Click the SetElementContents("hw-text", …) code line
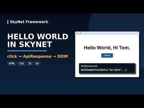 pyautogui.click(x=104, y=70)
